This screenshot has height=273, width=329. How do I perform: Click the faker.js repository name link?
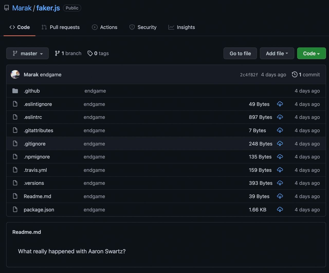[48, 8]
